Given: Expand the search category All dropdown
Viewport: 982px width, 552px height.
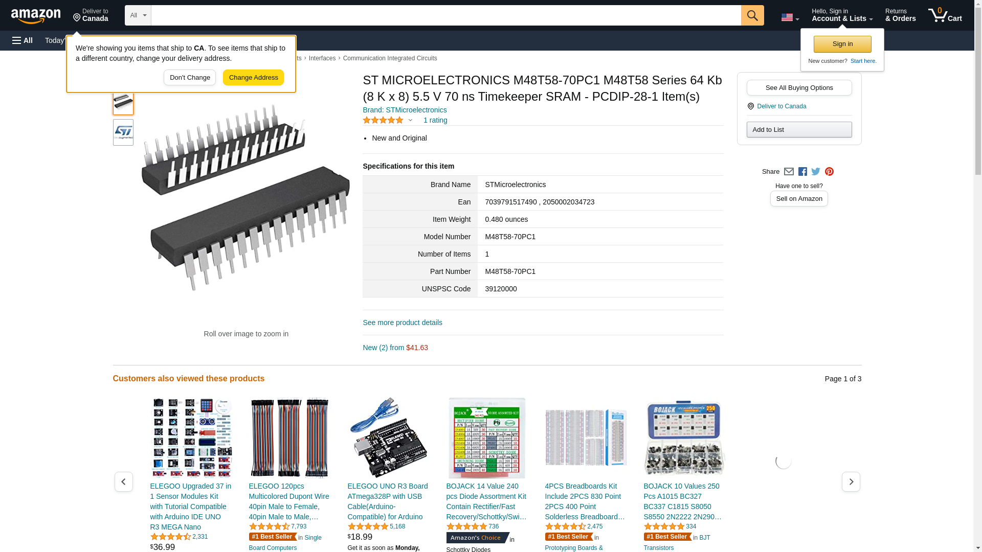Looking at the screenshot, I should 138,15.
